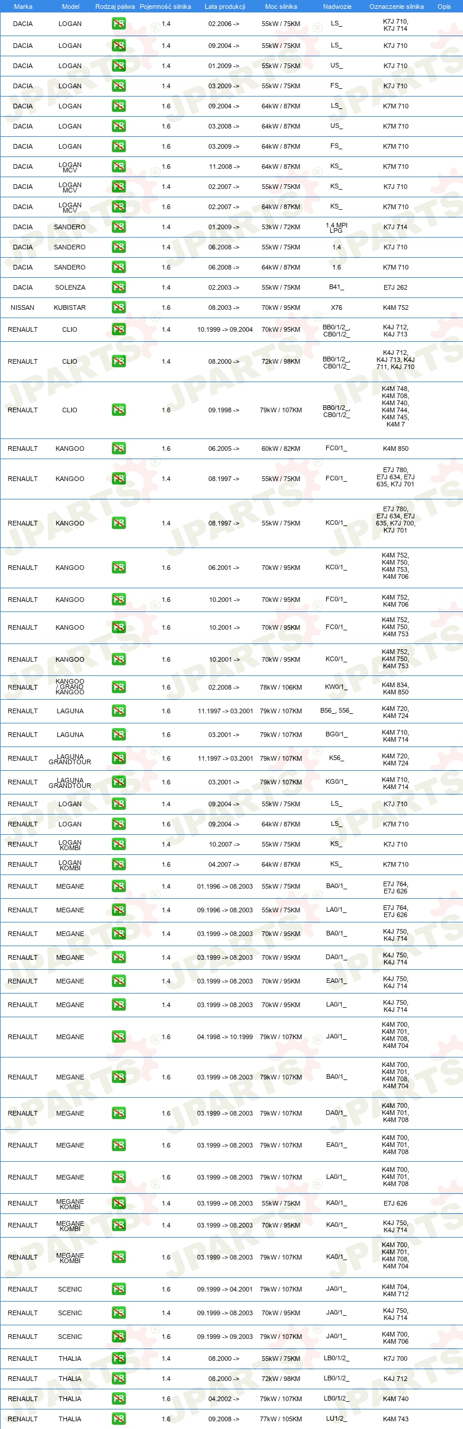This screenshot has height=1429, width=463.
Task: Click the 04.2002 -> production date cell
Action: (x=224, y=1399)
